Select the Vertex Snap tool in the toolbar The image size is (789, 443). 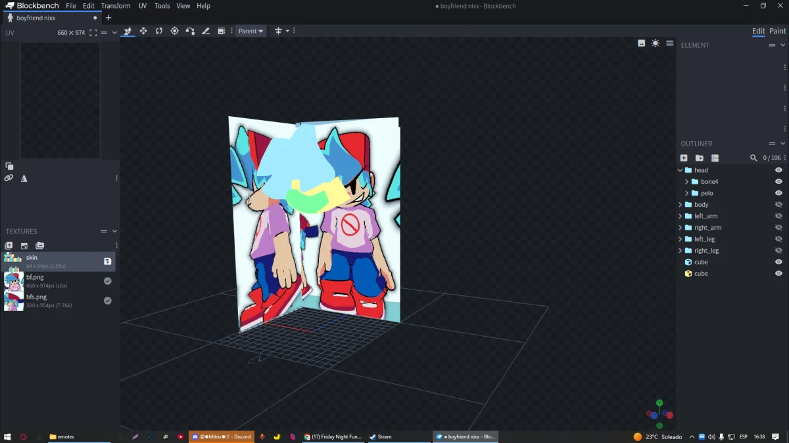tap(190, 31)
